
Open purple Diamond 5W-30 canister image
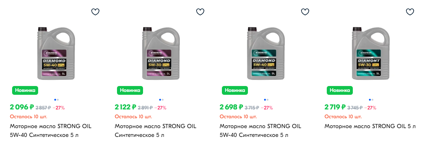(x=161, y=53)
